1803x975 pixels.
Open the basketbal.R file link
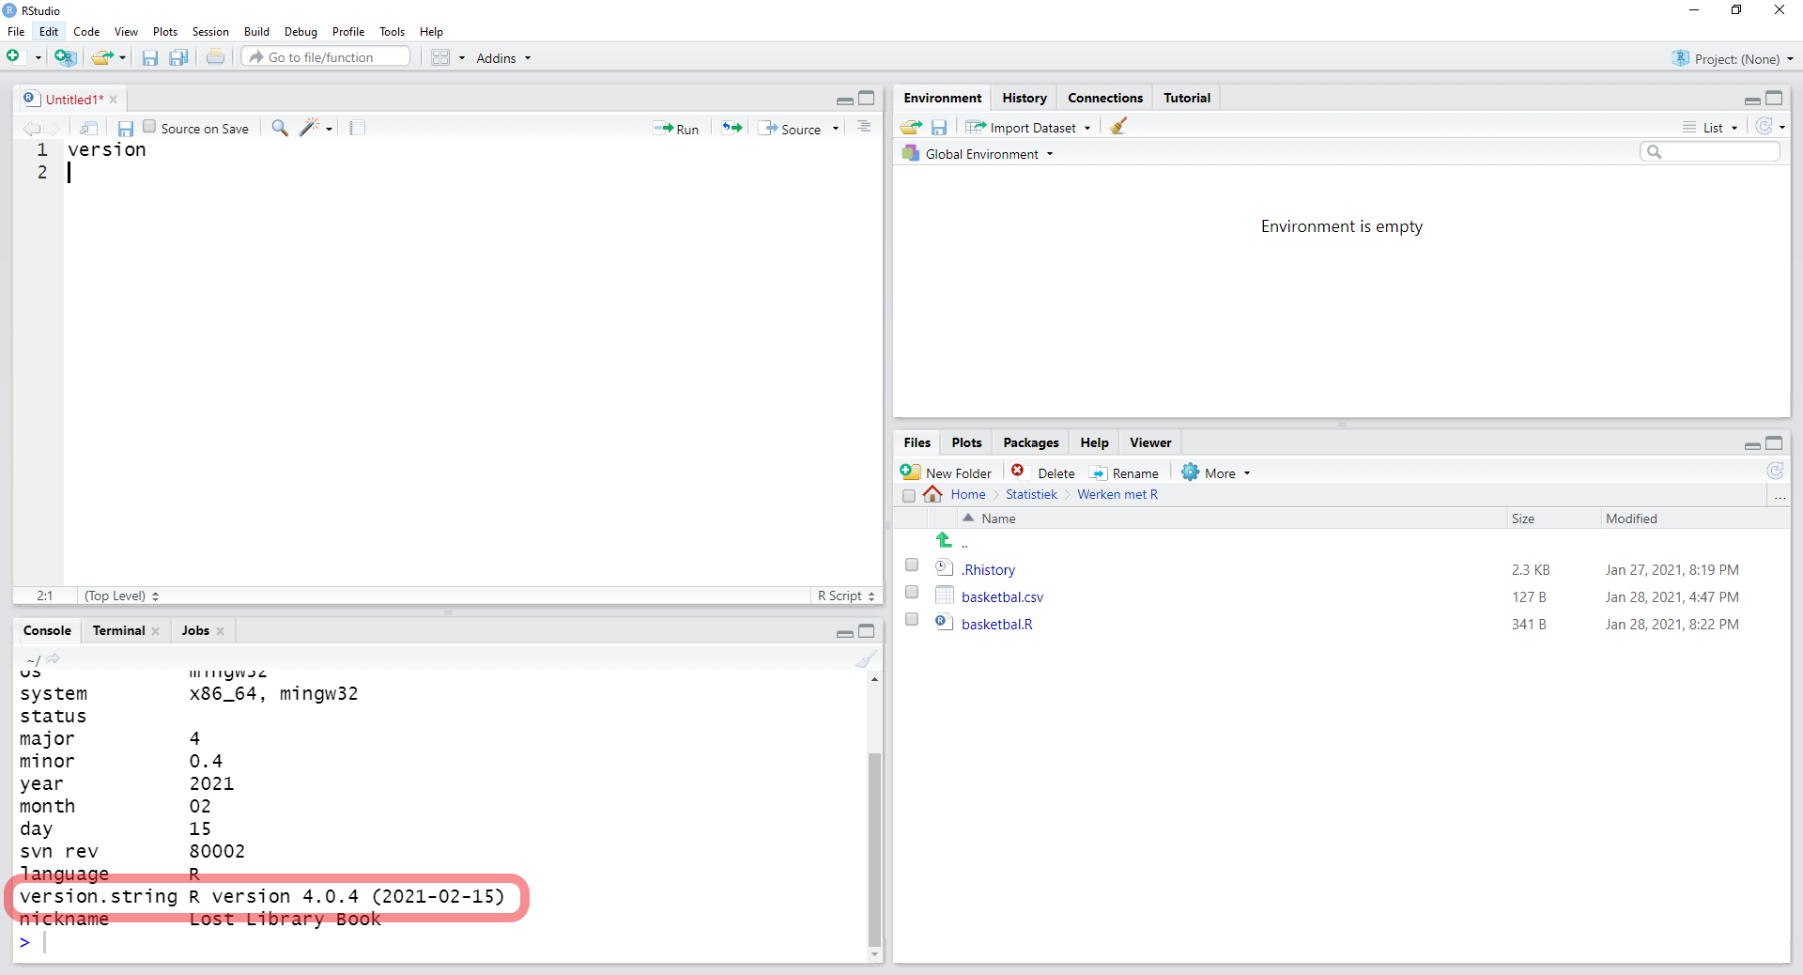pyautogui.click(x=996, y=624)
